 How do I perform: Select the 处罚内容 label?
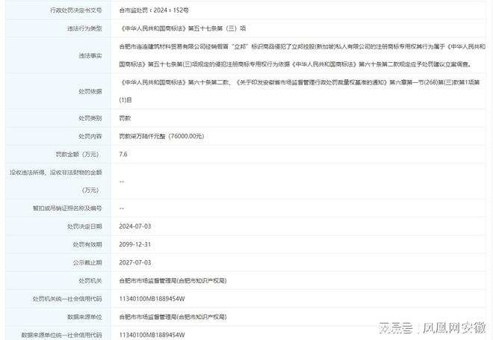pyautogui.click(x=90, y=137)
